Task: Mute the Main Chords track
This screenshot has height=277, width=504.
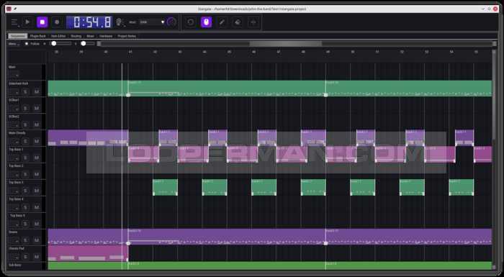Action: pos(36,141)
